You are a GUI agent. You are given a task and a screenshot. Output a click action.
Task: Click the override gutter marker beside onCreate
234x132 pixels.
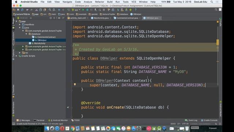point(68,107)
